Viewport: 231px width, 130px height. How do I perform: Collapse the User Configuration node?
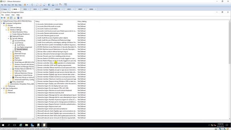(1, 88)
